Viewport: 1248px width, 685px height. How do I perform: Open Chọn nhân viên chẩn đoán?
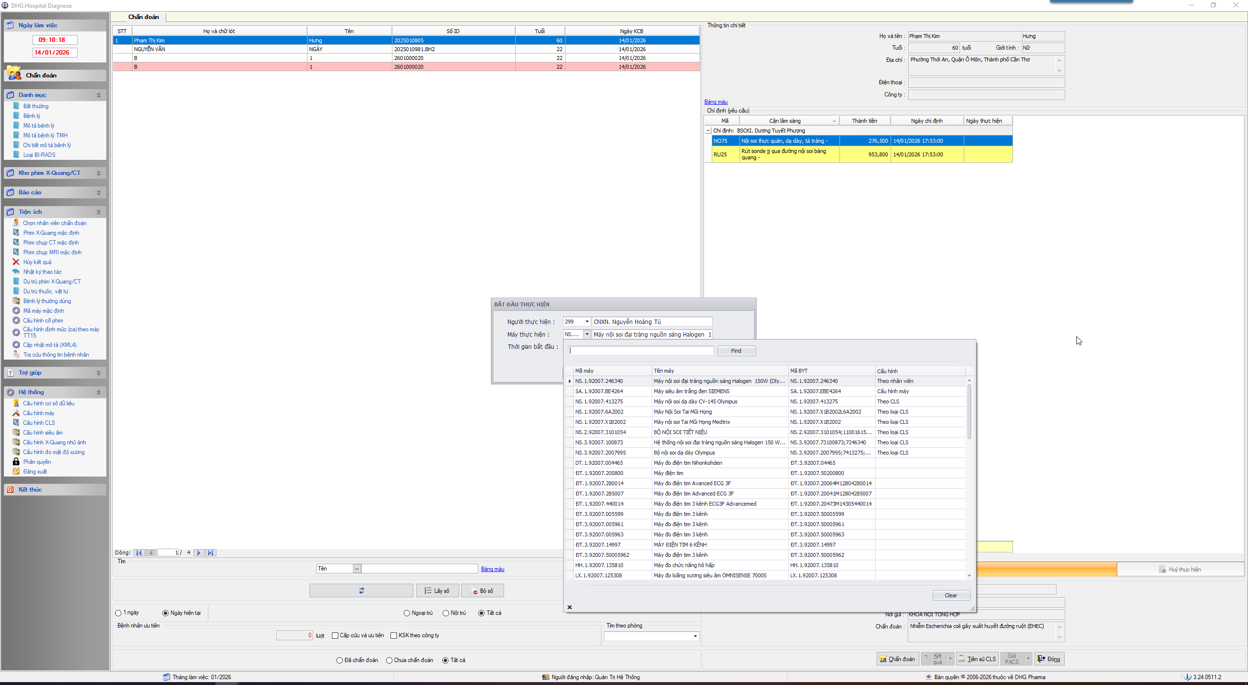(x=55, y=223)
